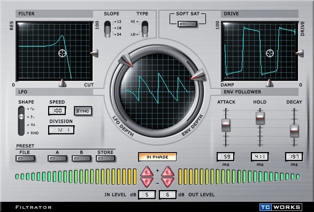
Task: Open the preset FILE menu button
Action: tap(25, 158)
